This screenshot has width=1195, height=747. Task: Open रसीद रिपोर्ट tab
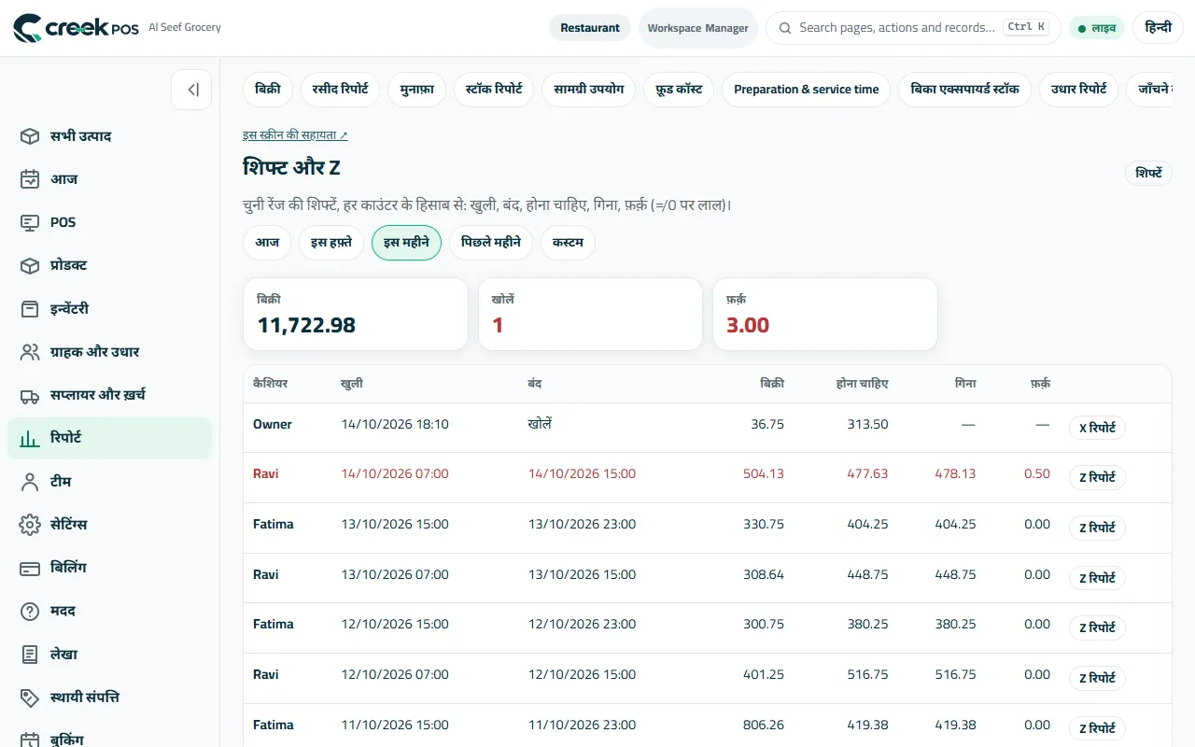pos(340,90)
